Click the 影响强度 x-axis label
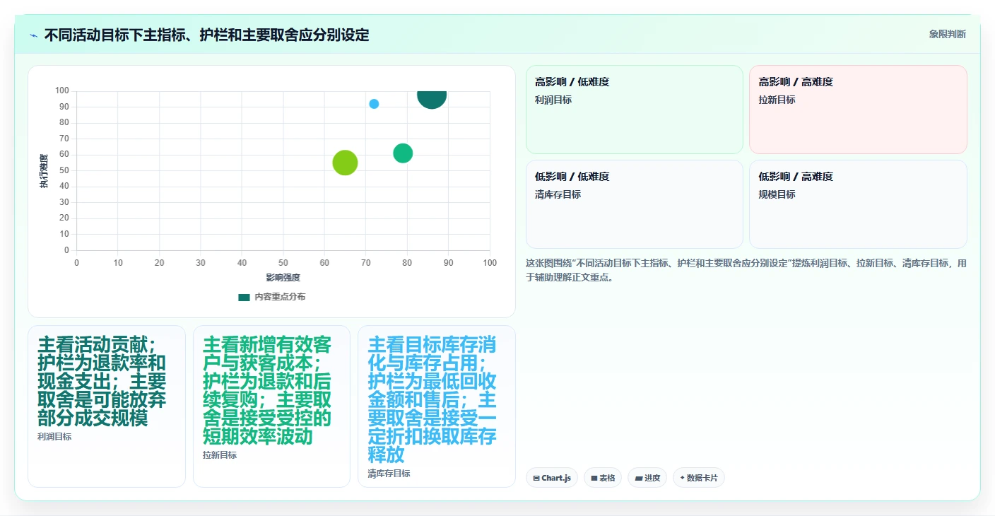This screenshot has height=516, width=995. [283, 278]
